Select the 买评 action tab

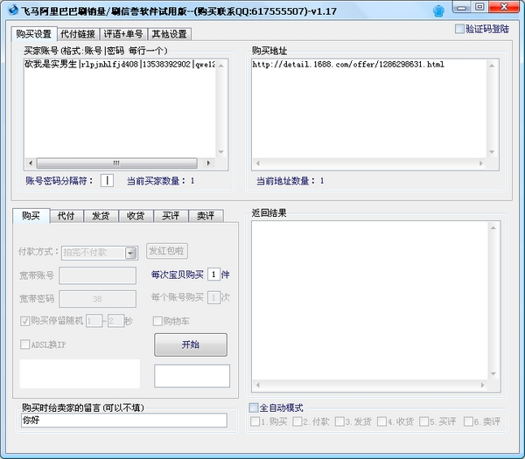171,216
